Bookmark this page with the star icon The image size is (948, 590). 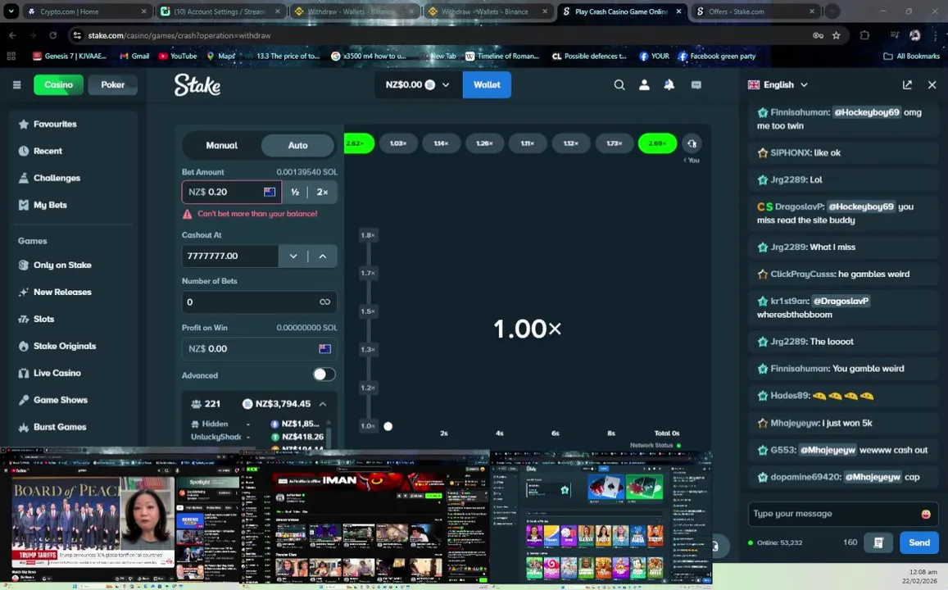pos(836,36)
